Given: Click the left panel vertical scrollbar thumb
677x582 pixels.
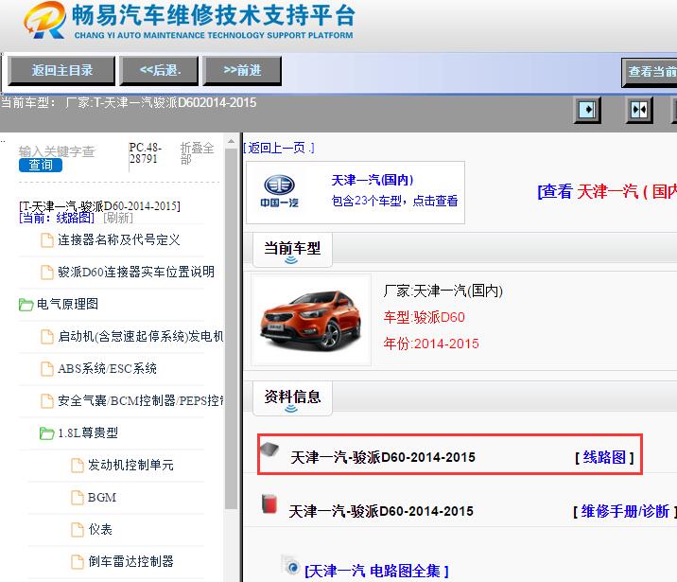Looking at the screenshot, I should pos(231,328).
